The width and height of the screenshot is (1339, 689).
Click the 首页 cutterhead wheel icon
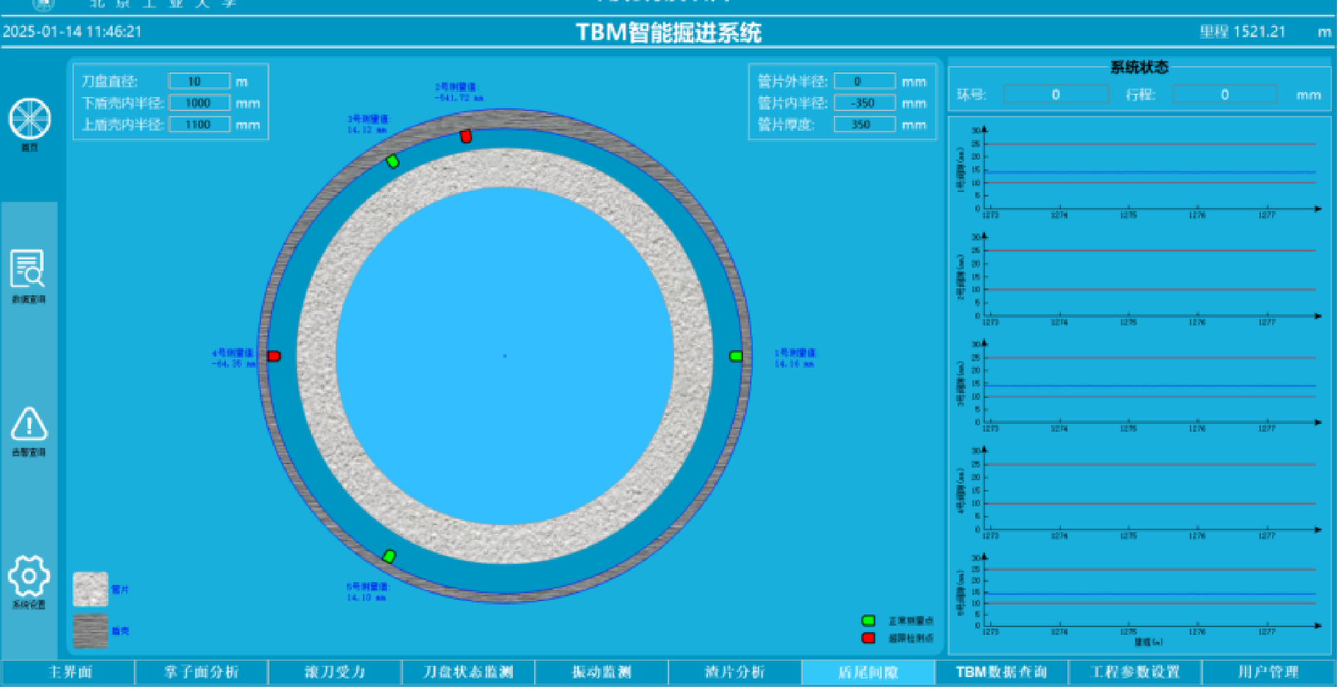click(x=30, y=119)
